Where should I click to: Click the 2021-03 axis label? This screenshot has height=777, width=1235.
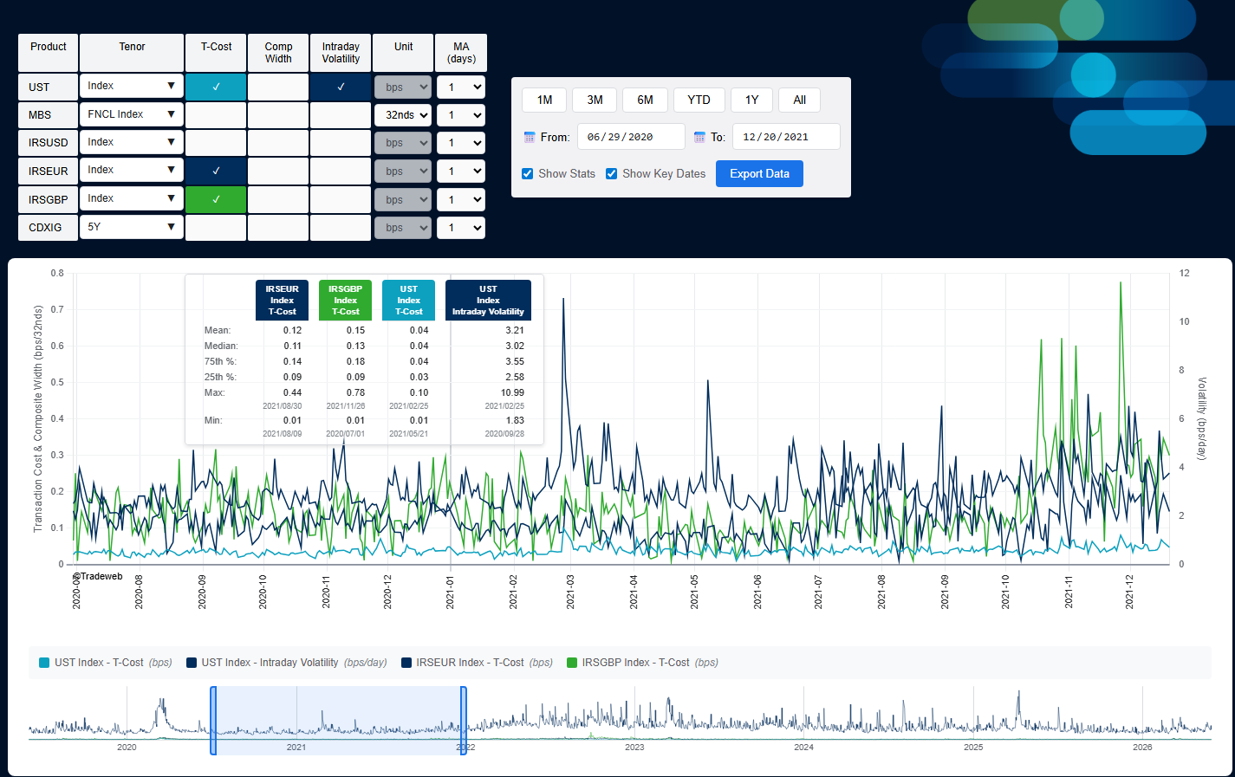tap(570, 592)
